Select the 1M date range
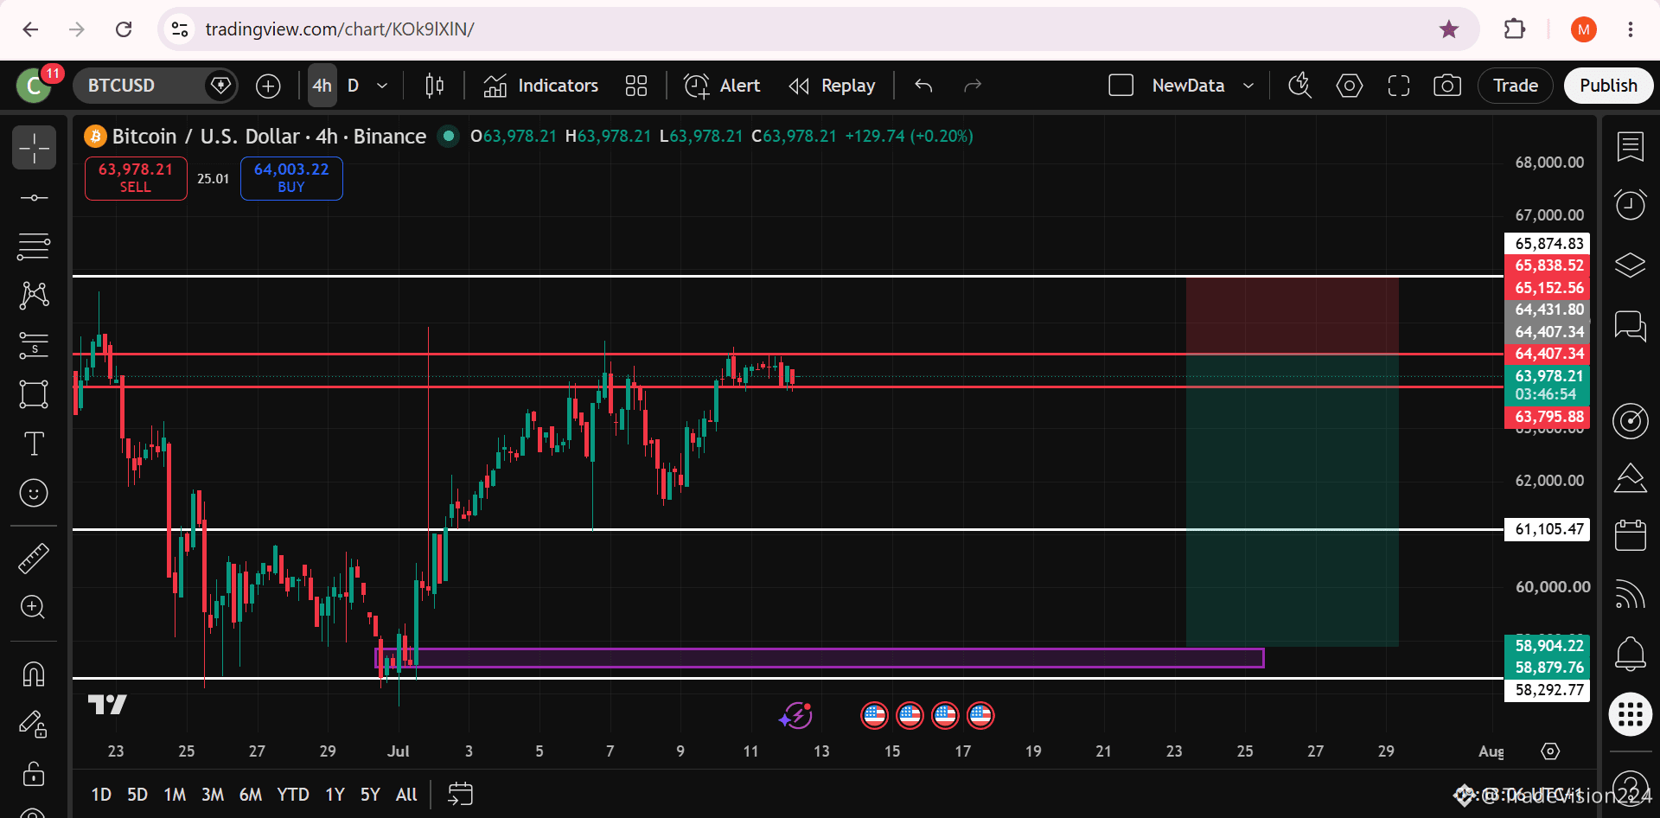This screenshot has width=1660, height=818. [x=175, y=795]
